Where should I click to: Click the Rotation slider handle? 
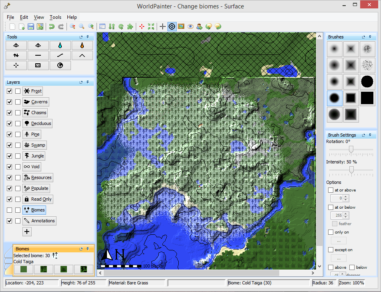351,149
